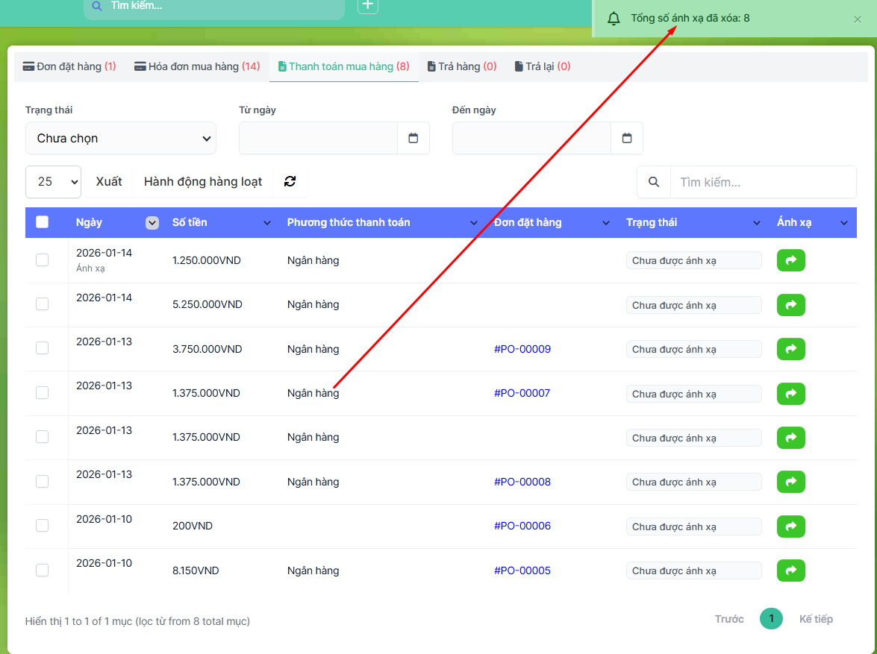Open the Đến ngày calendar picker
This screenshot has height=654, width=877.
pos(627,138)
